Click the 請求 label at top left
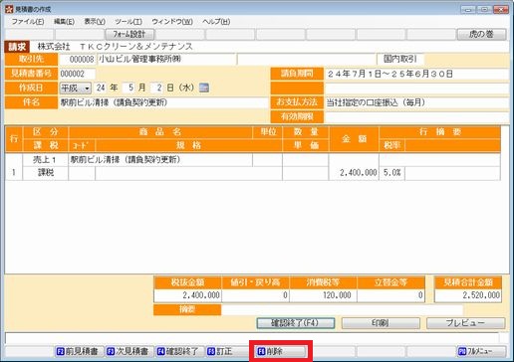Screen dimensions: 514x362 point(17,47)
